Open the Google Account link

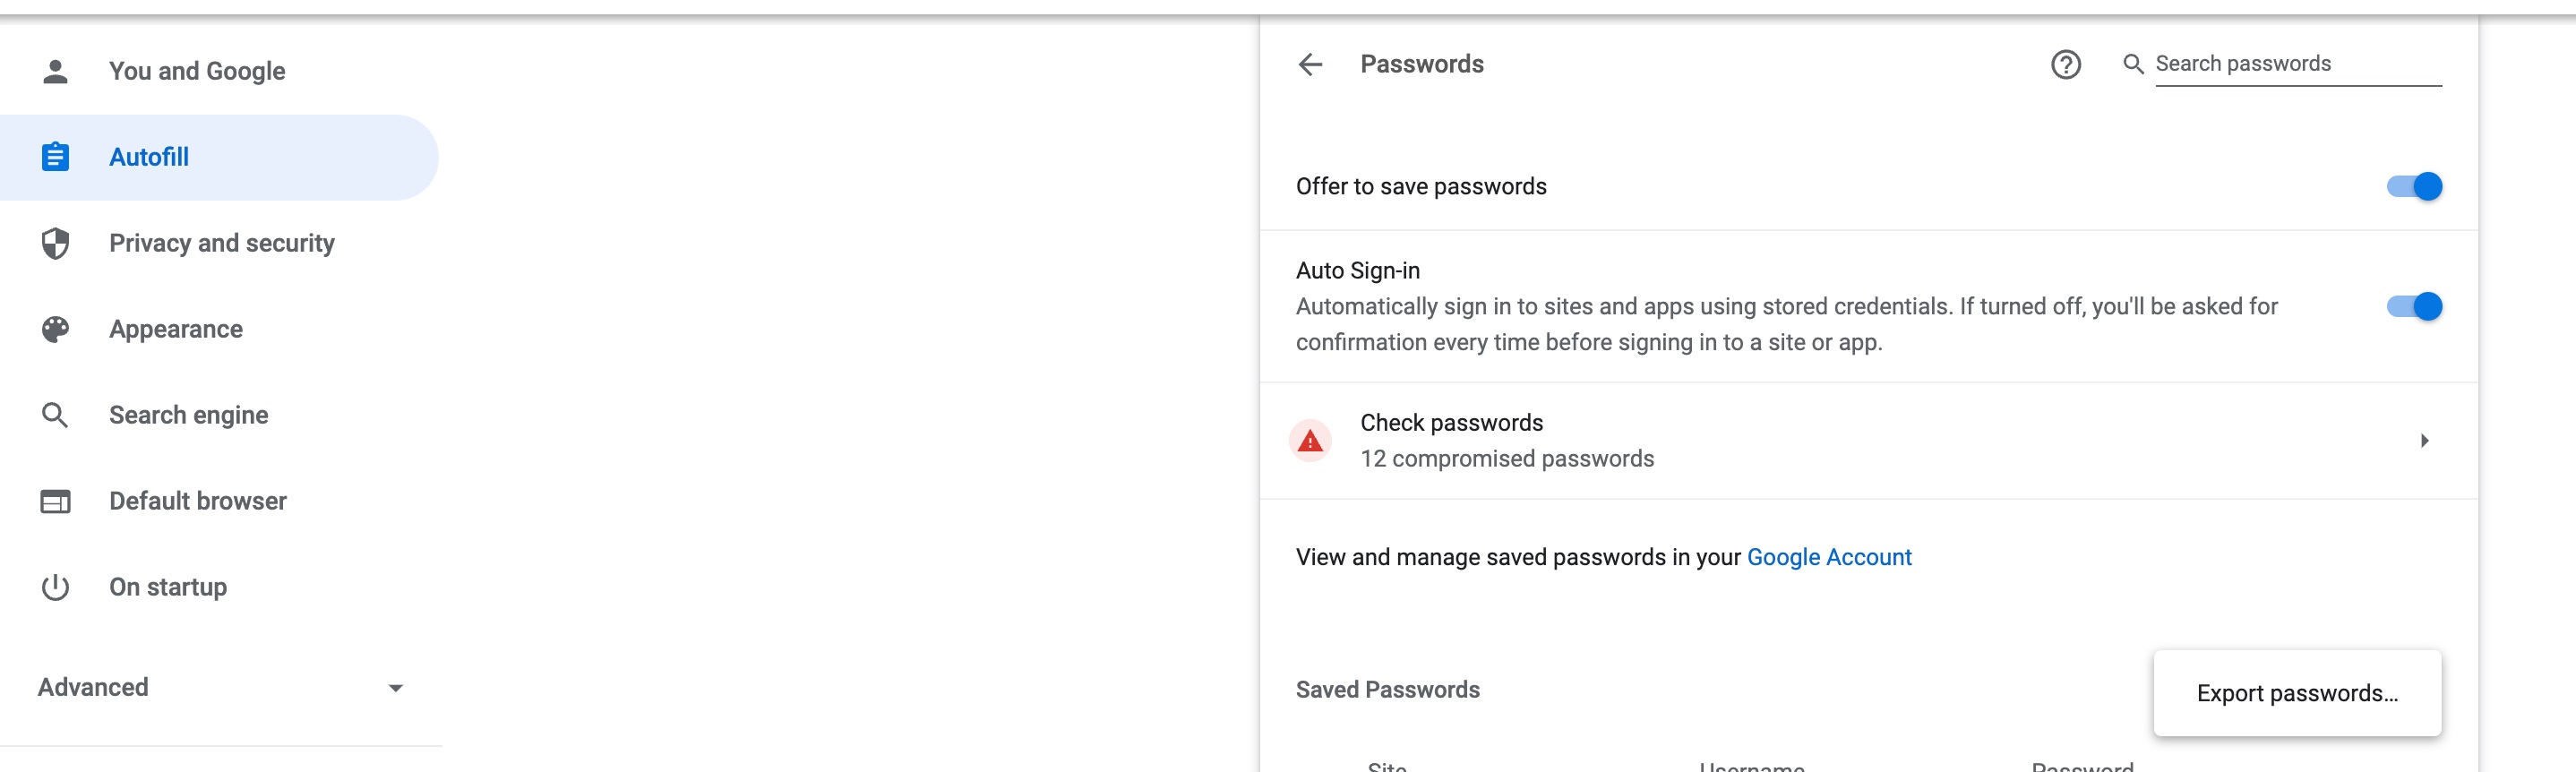pos(1829,557)
